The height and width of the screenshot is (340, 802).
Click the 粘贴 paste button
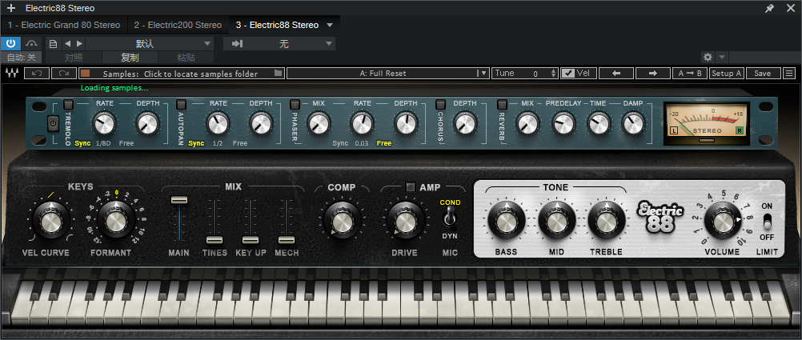[x=186, y=58]
